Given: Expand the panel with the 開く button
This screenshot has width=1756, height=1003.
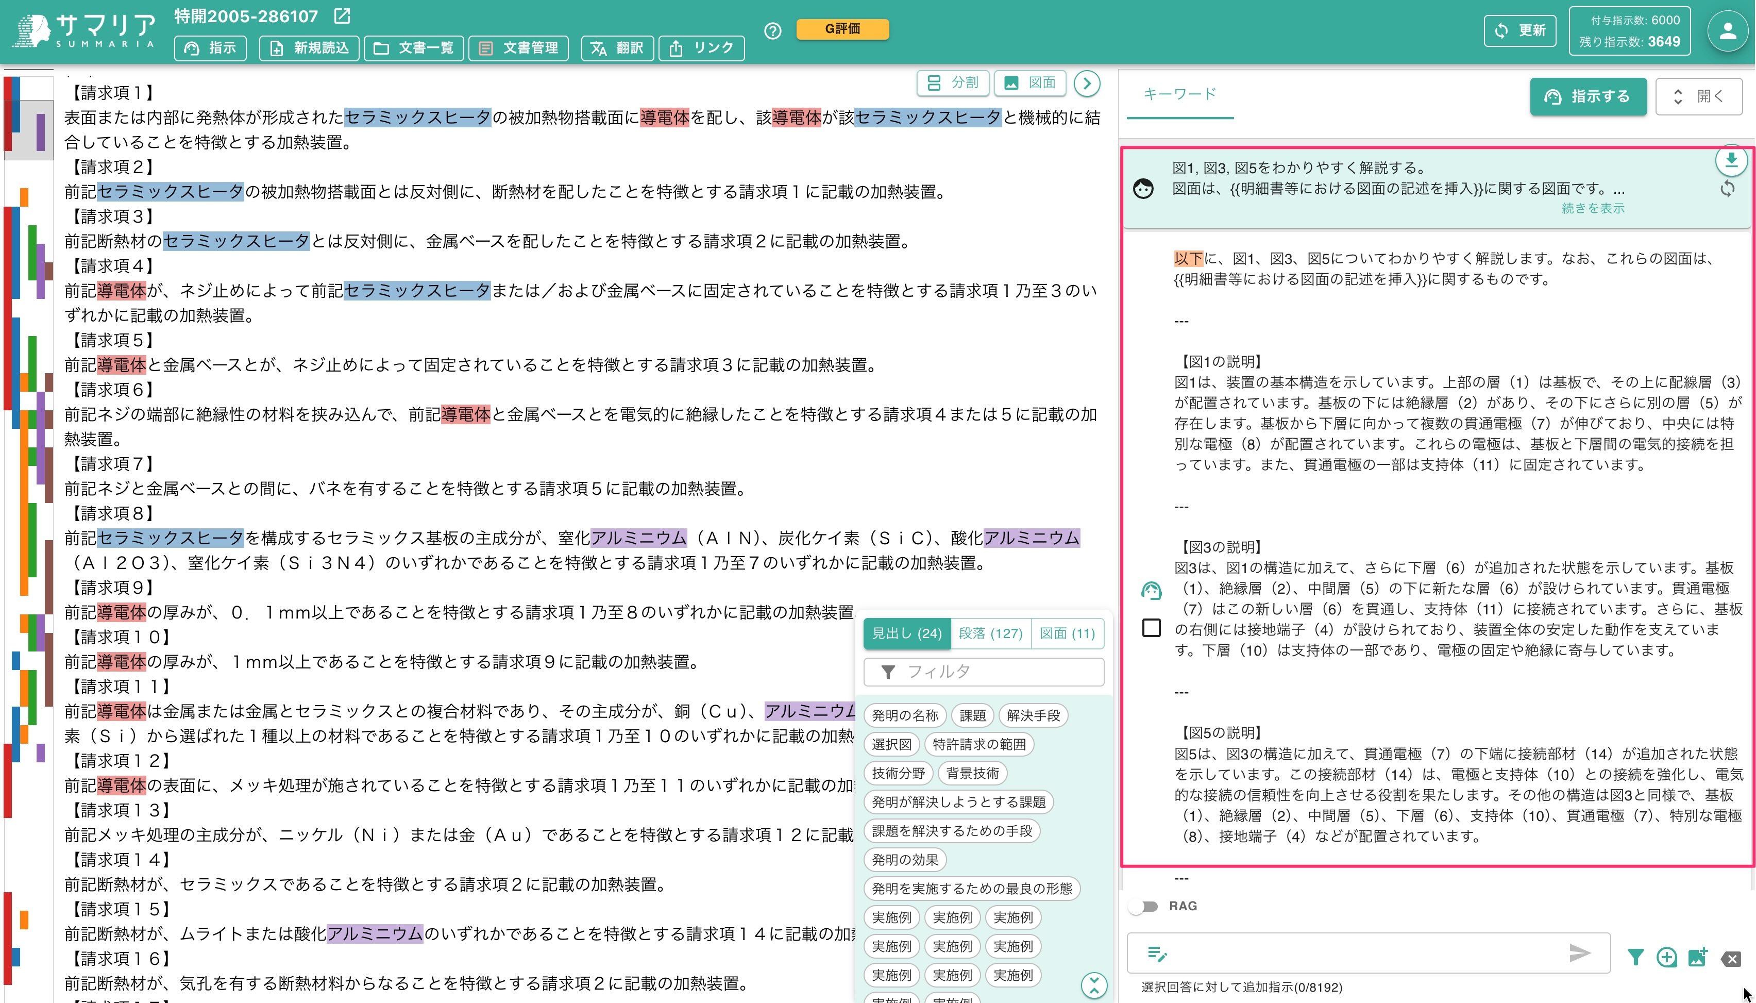Looking at the screenshot, I should (x=1698, y=96).
